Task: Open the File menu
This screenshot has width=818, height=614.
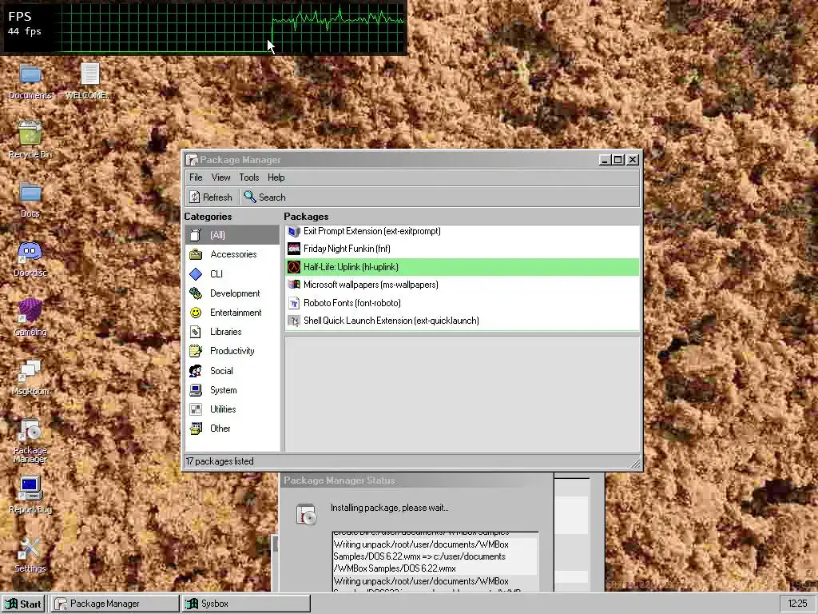Action: (x=196, y=177)
